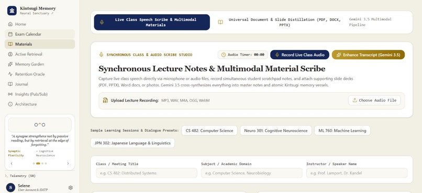This screenshot has width=422, height=193.
Task: Show previous quote with left chevron
Action: [x=12, y=163]
